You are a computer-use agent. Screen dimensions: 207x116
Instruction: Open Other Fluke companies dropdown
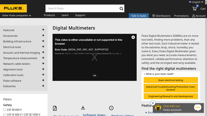(x=16, y=15)
